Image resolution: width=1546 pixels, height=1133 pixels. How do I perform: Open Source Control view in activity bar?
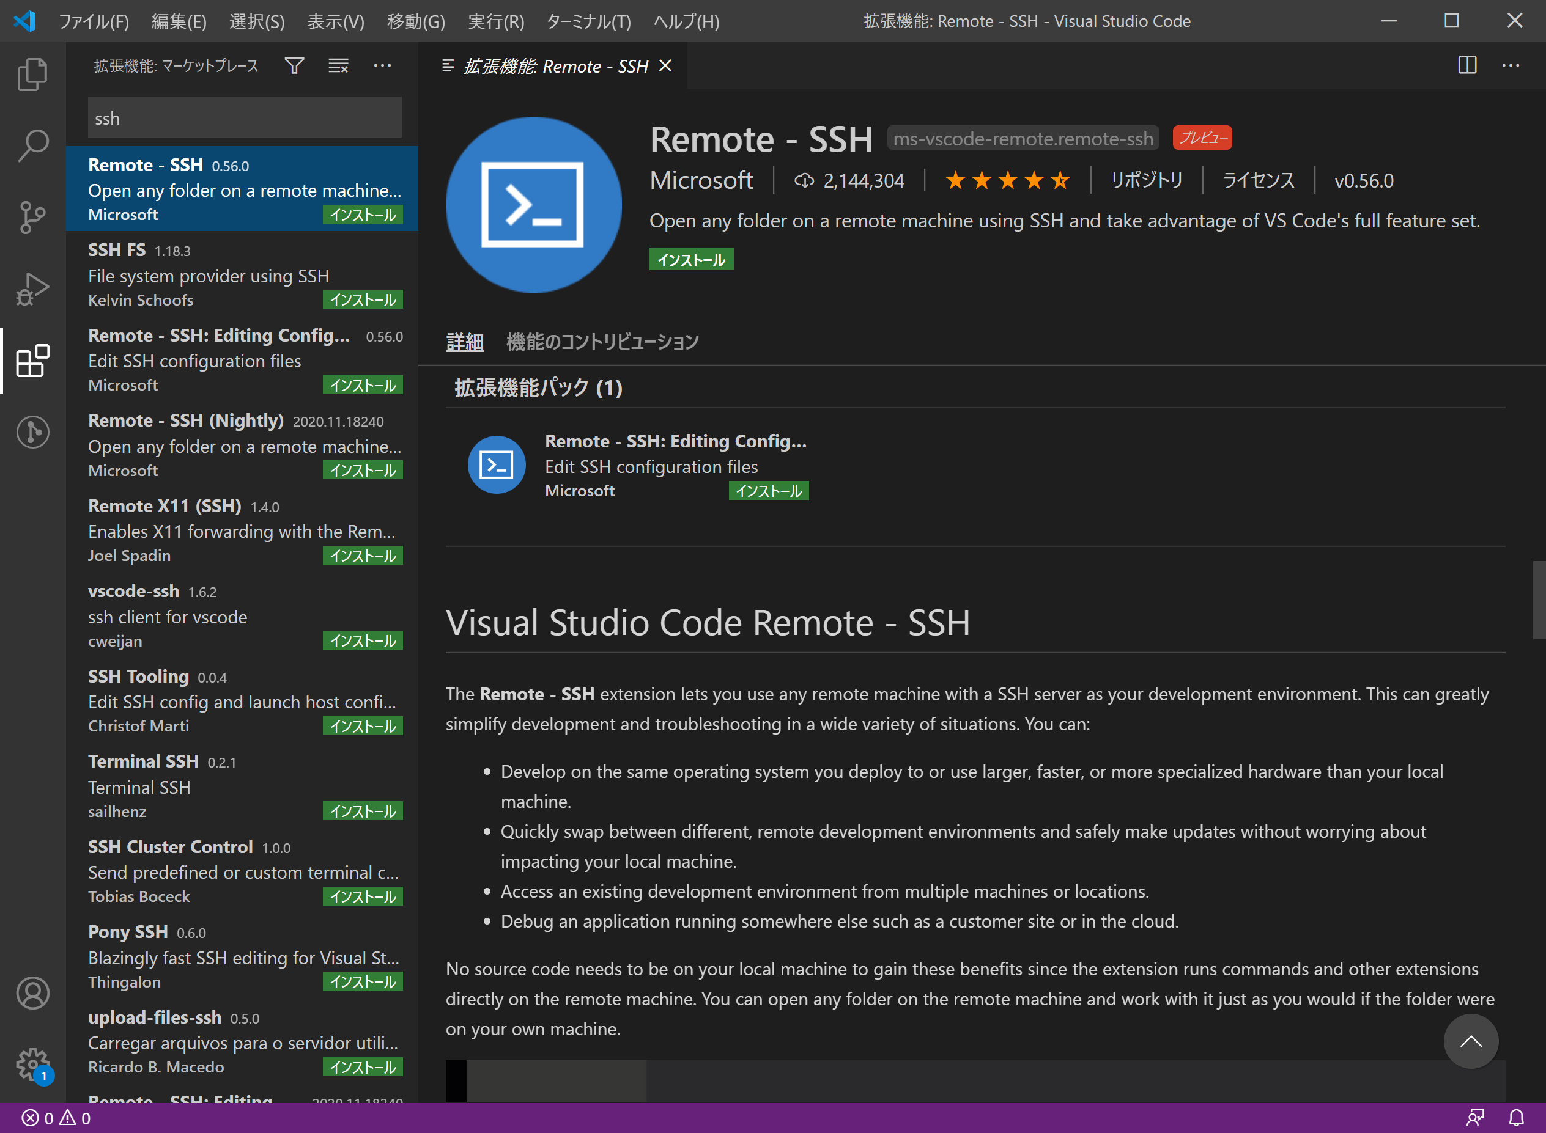[x=32, y=218]
